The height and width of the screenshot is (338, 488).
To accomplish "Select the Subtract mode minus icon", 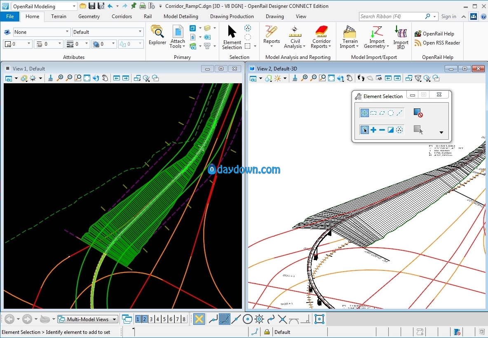I will click(x=382, y=130).
